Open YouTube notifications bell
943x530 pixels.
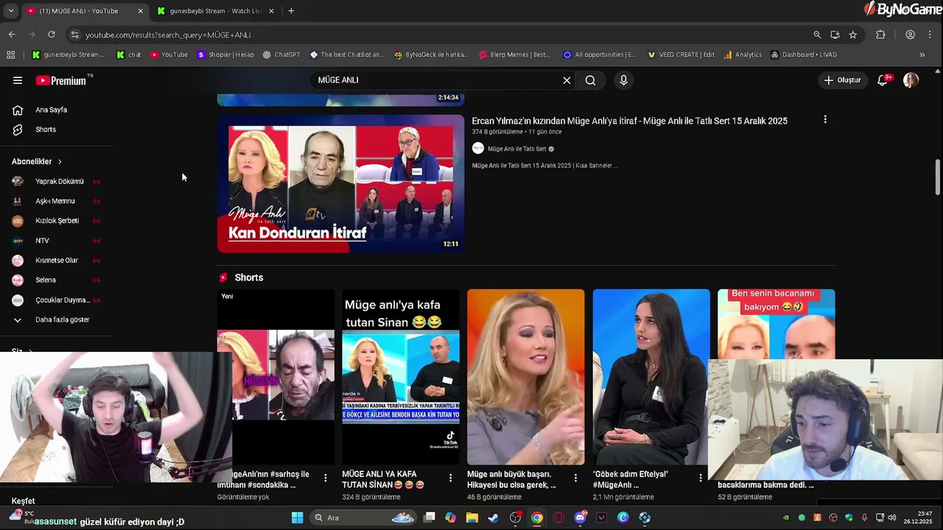coord(883,80)
